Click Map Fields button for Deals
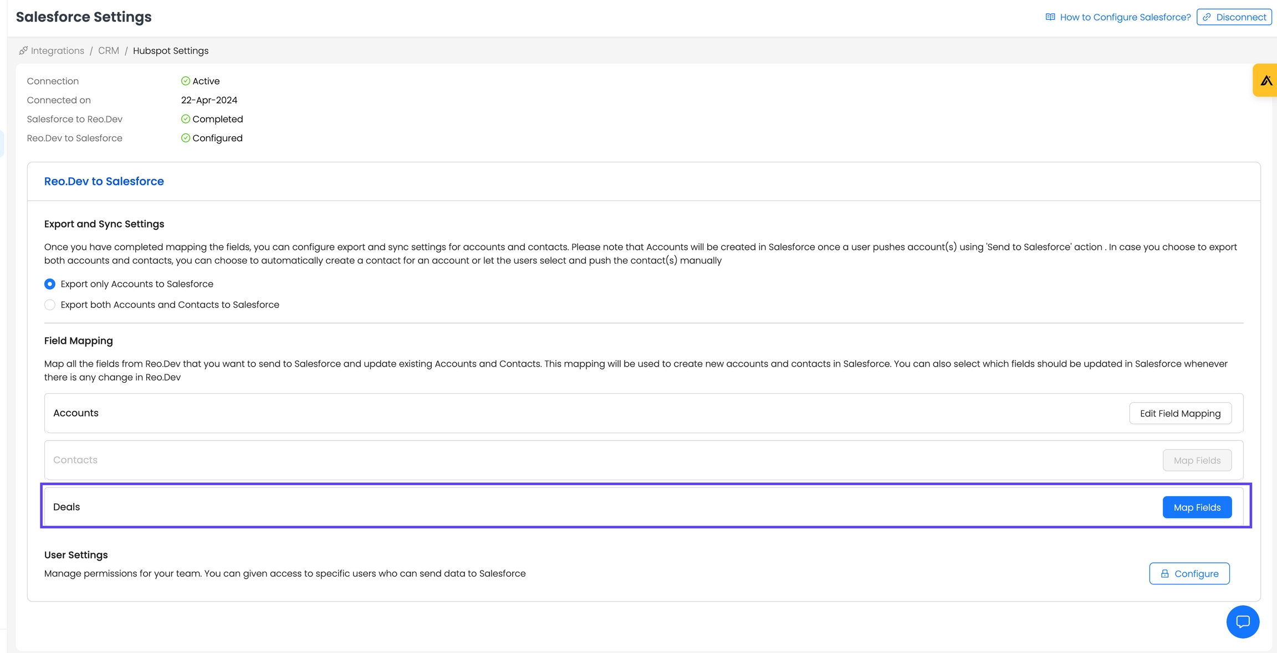Image resolution: width=1277 pixels, height=653 pixels. coord(1197,507)
